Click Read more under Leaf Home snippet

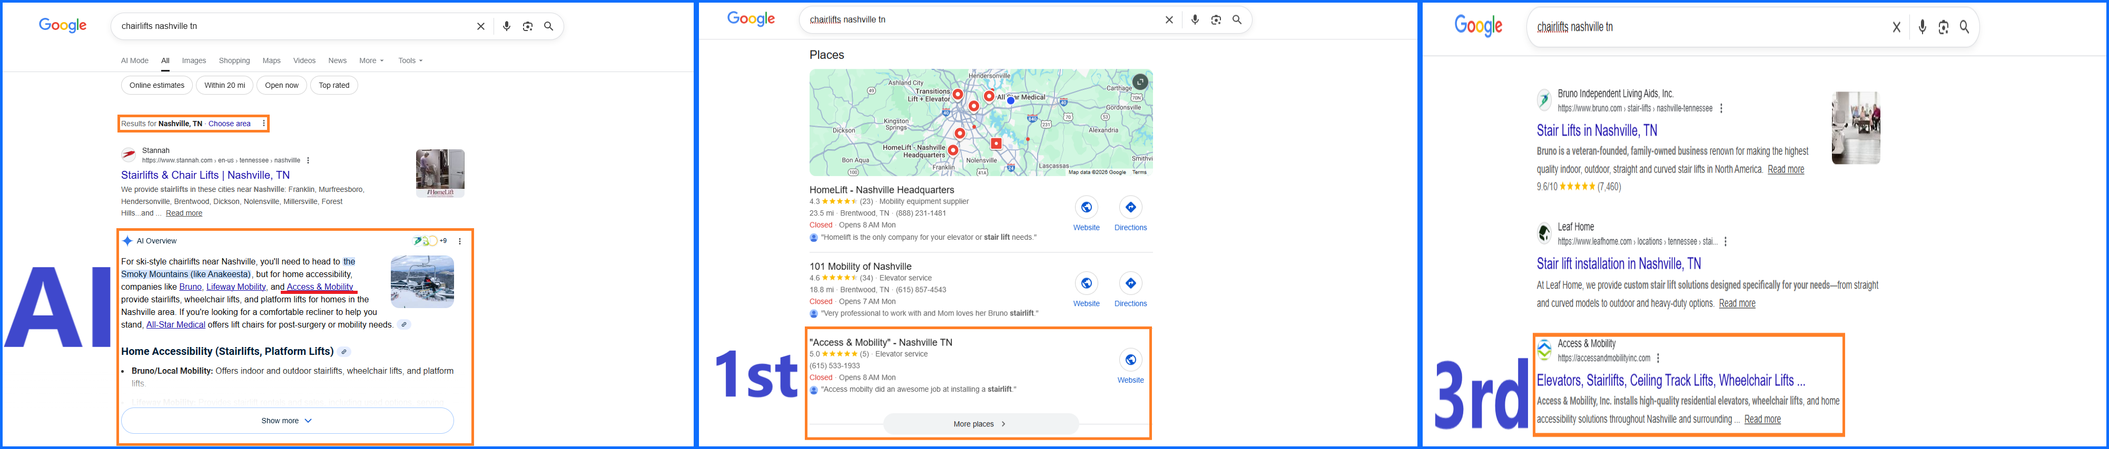[x=1737, y=303]
